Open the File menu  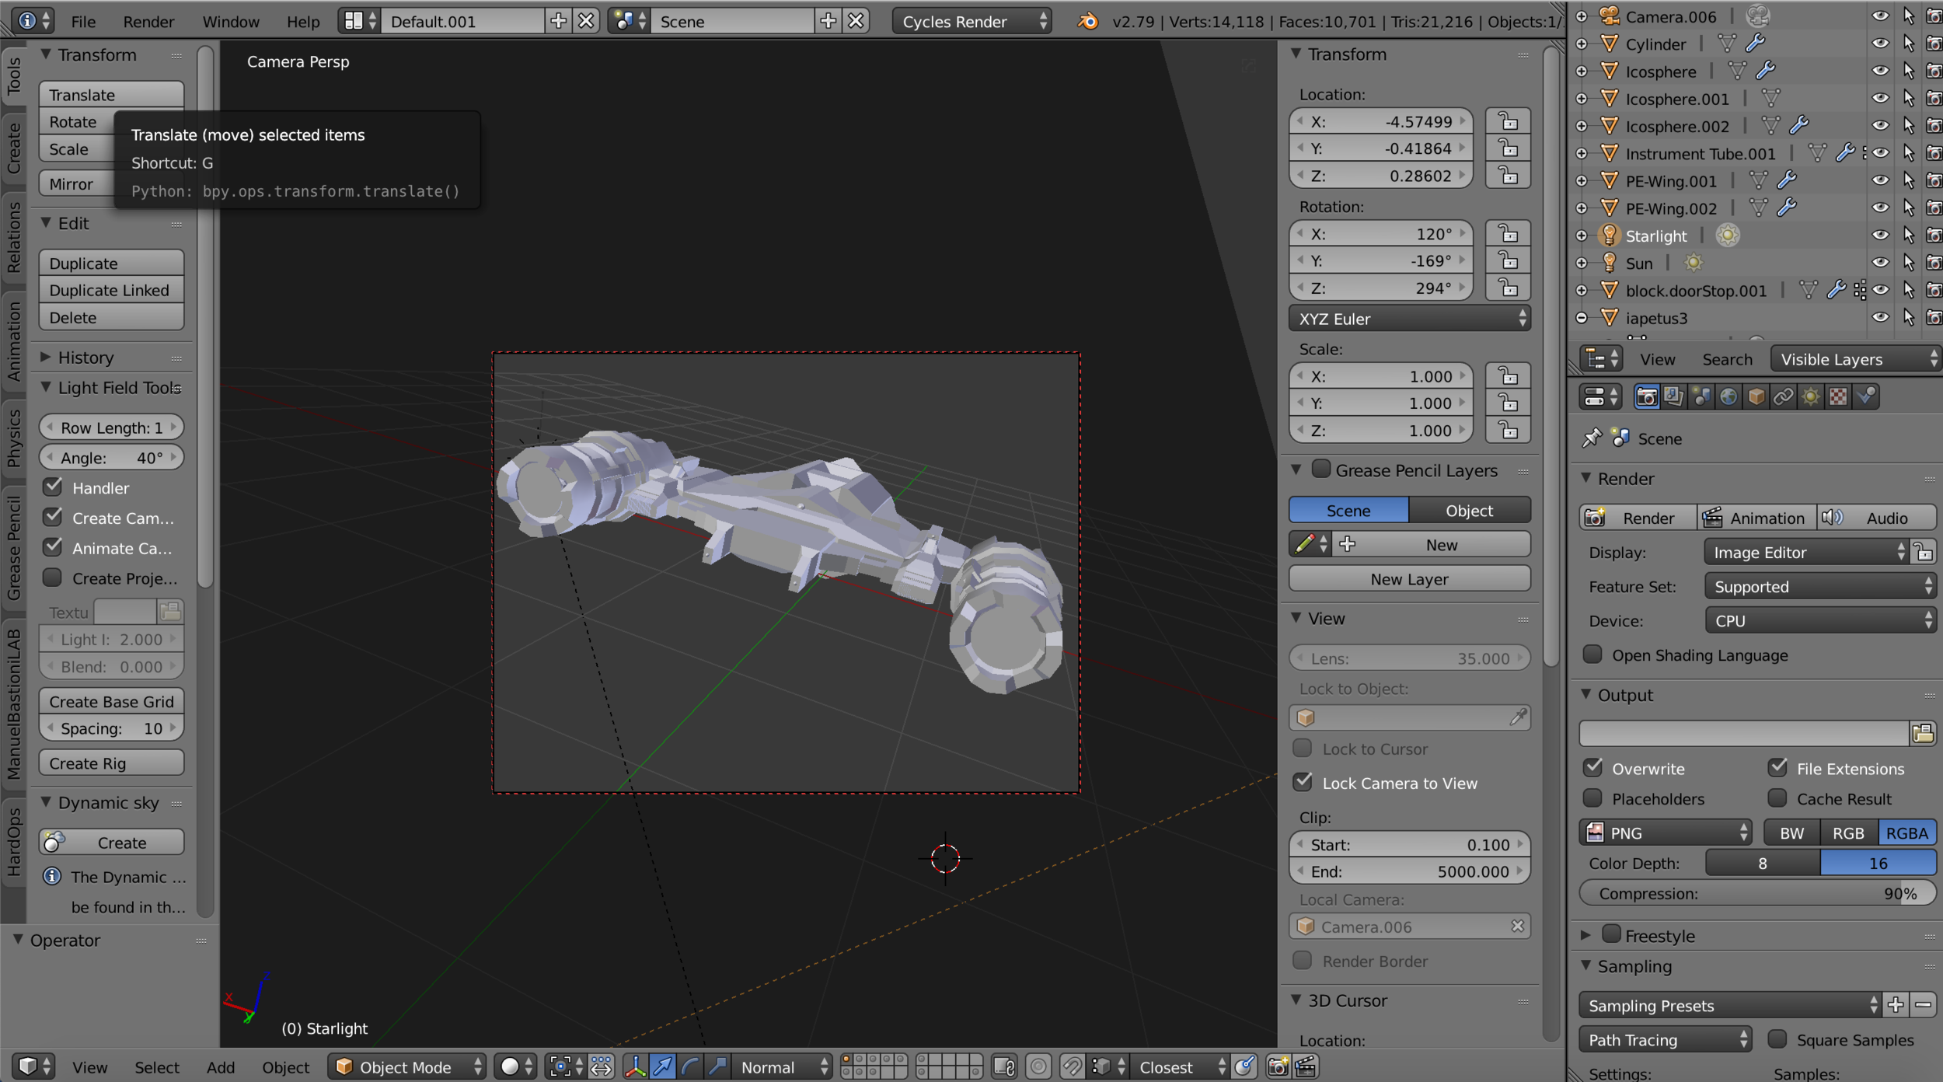pyautogui.click(x=83, y=21)
